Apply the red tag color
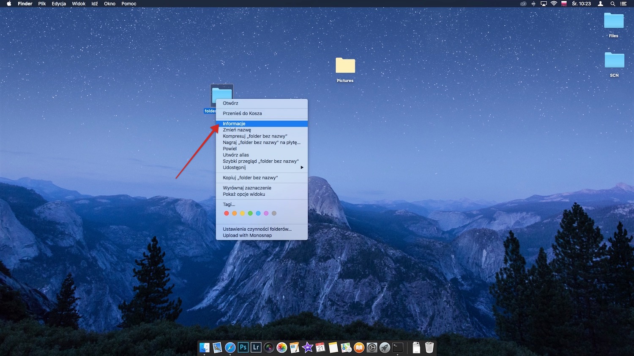634x356 pixels. [227, 213]
